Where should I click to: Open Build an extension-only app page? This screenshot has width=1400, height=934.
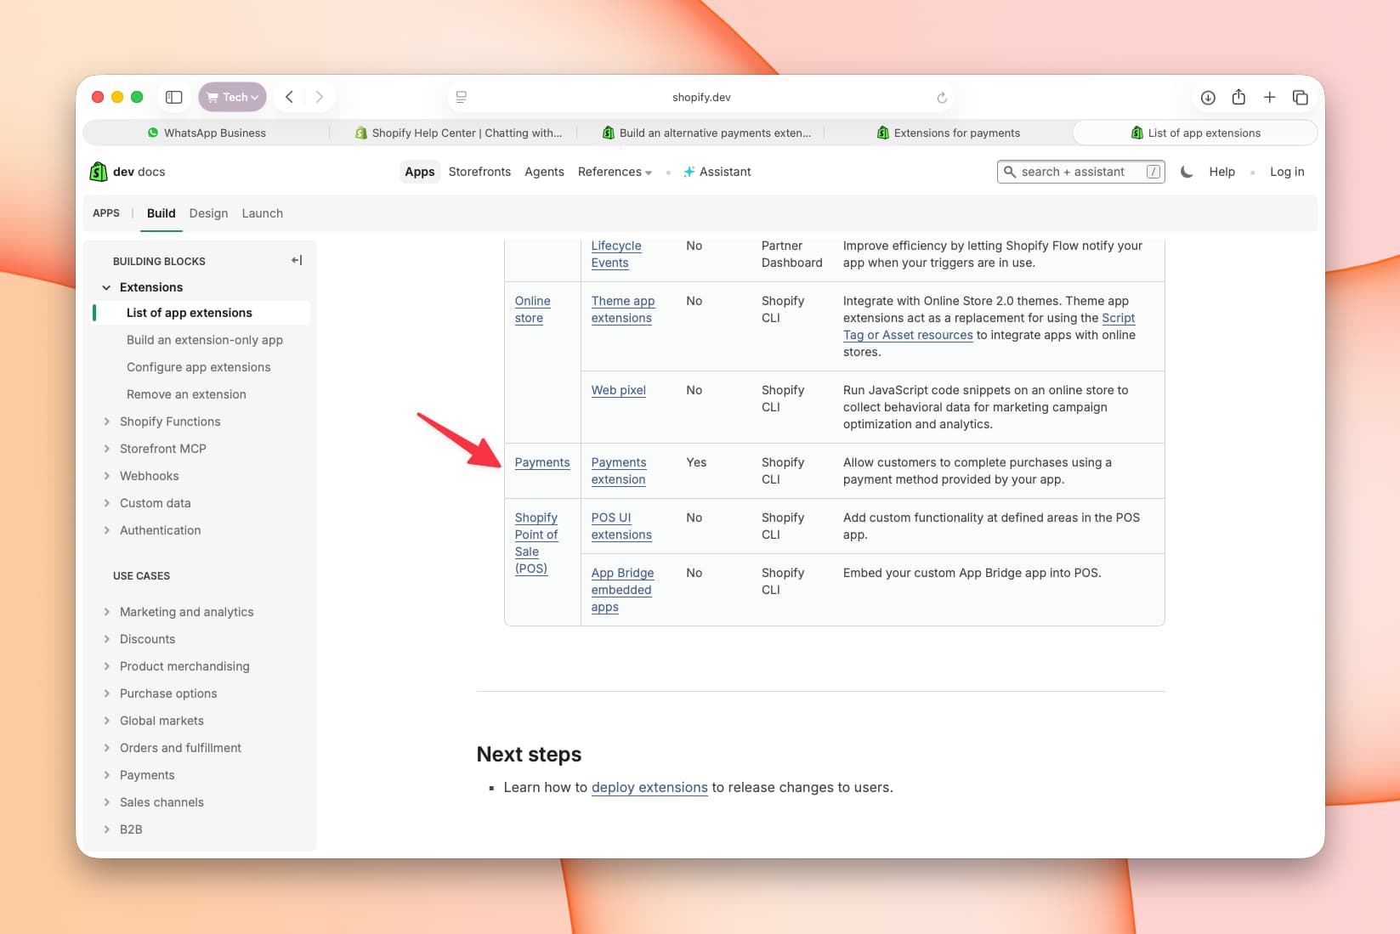click(205, 340)
